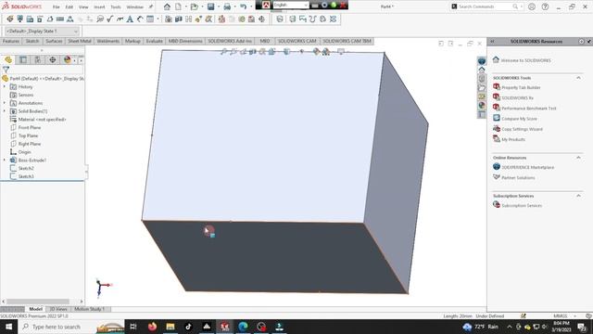
Task: Click the checkmark tool icon in toolbar
Action: click(x=110, y=19)
